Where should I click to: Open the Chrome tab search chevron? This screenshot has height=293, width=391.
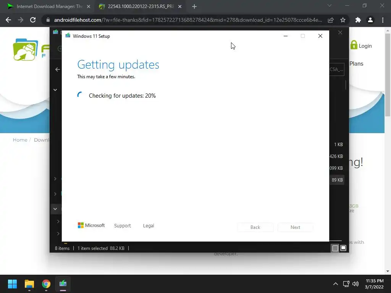tap(330, 5)
